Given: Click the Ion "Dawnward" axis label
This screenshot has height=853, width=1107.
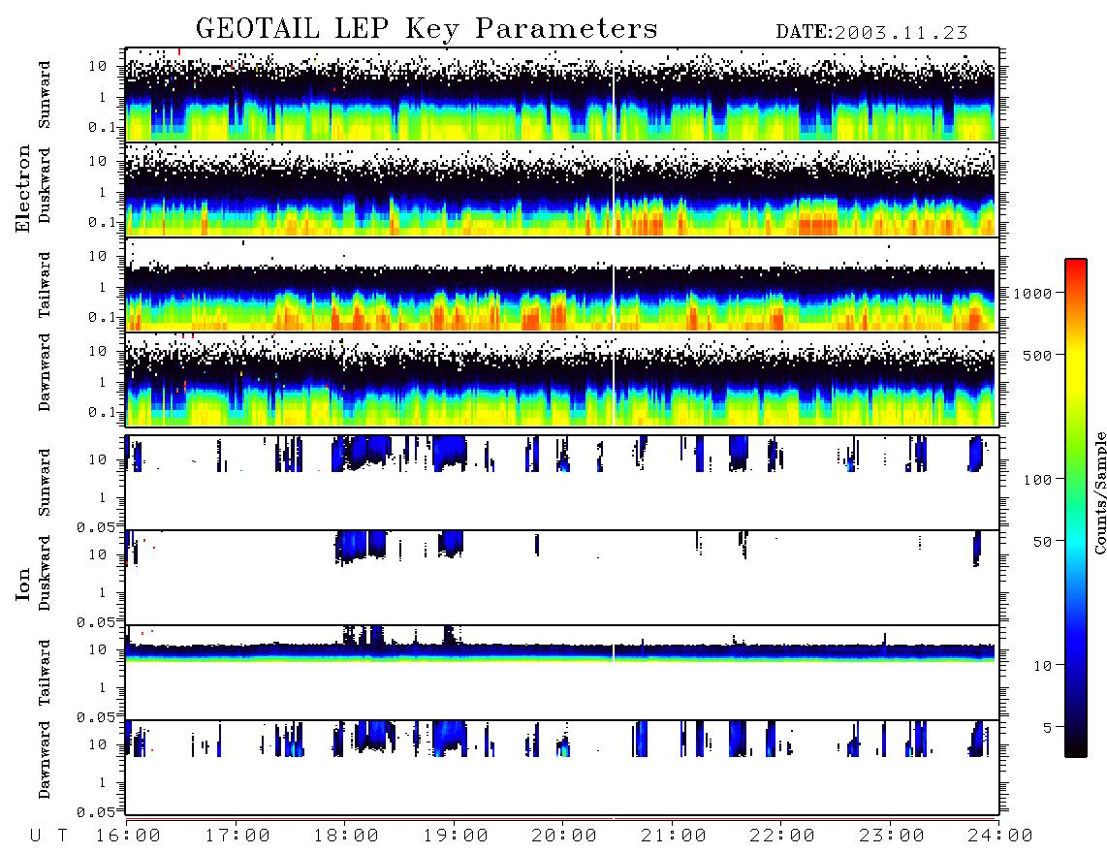Looking at the screenshot, I should click(45, 760).
